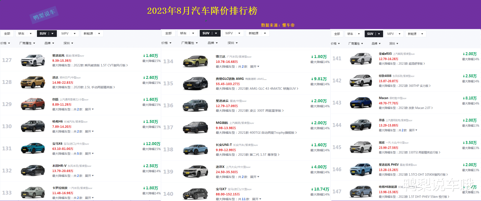This screenshot has height=201, width=481.
Task: Click price range 88.00-152.15万
Action: 228,194
